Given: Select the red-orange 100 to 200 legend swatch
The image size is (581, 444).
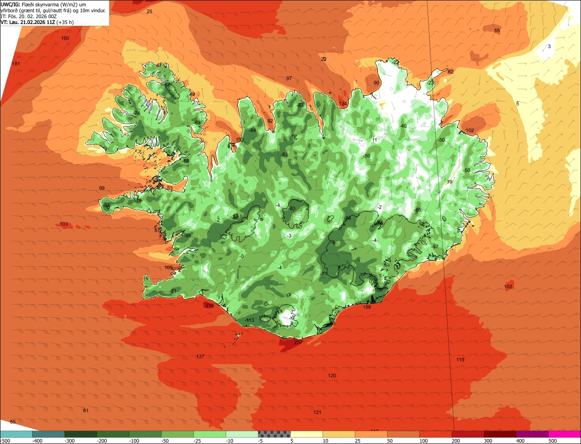Looking at the screenshot, I should 435,434.
